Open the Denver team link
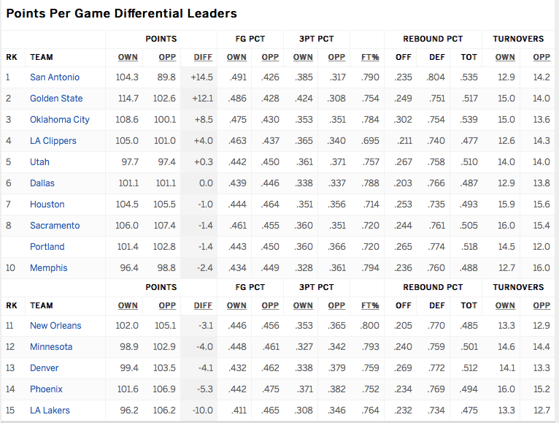The image size is (559, 423). point(45,368)
